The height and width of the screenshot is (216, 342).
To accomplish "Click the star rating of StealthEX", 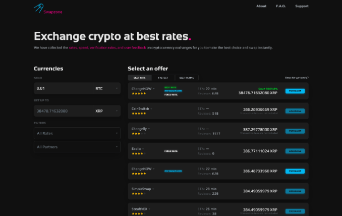I will tap(139, 213).
